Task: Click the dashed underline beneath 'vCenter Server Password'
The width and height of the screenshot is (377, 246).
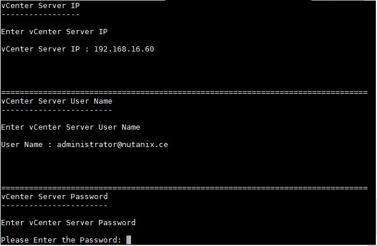Action: pyautogui.click(x=55, y=206)
